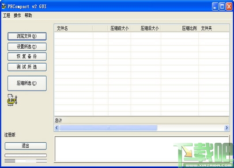Minimize the PECompact window
This screenshot has width=234, height=168.
tap(215, 7)
